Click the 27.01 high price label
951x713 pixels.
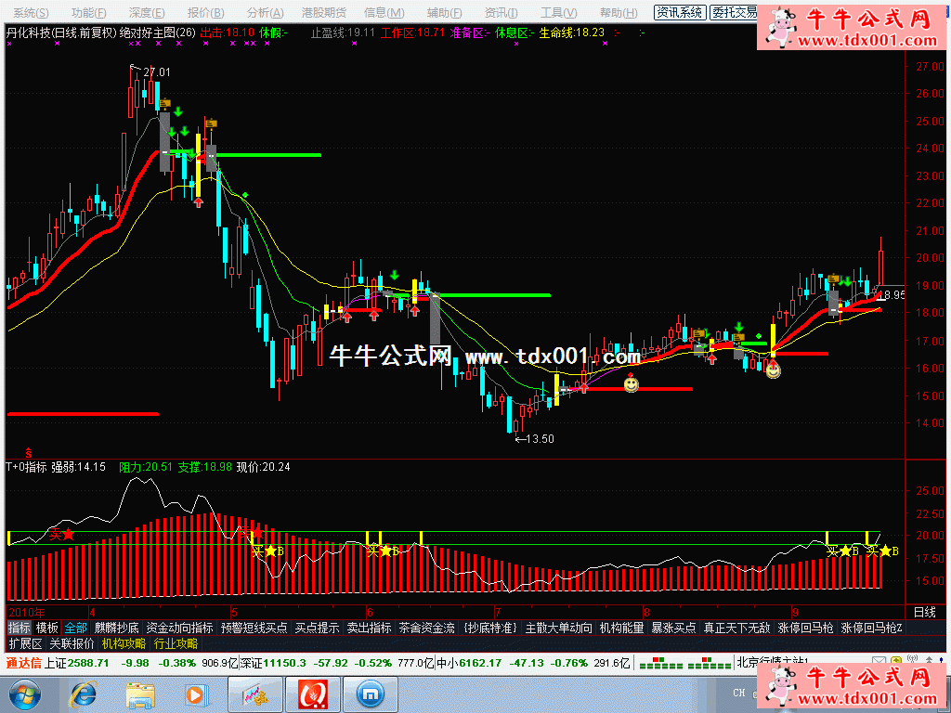click(156, 72)
